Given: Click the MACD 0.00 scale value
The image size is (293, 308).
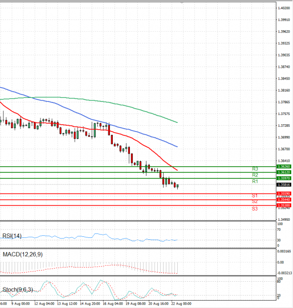Looking at the screenshot, I should (x=280, y=262).
